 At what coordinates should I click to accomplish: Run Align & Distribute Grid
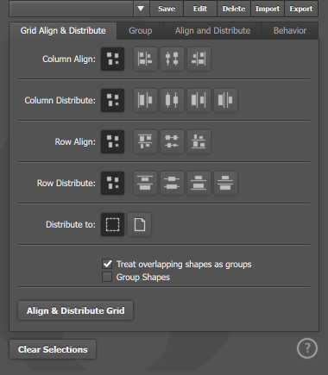75,310
